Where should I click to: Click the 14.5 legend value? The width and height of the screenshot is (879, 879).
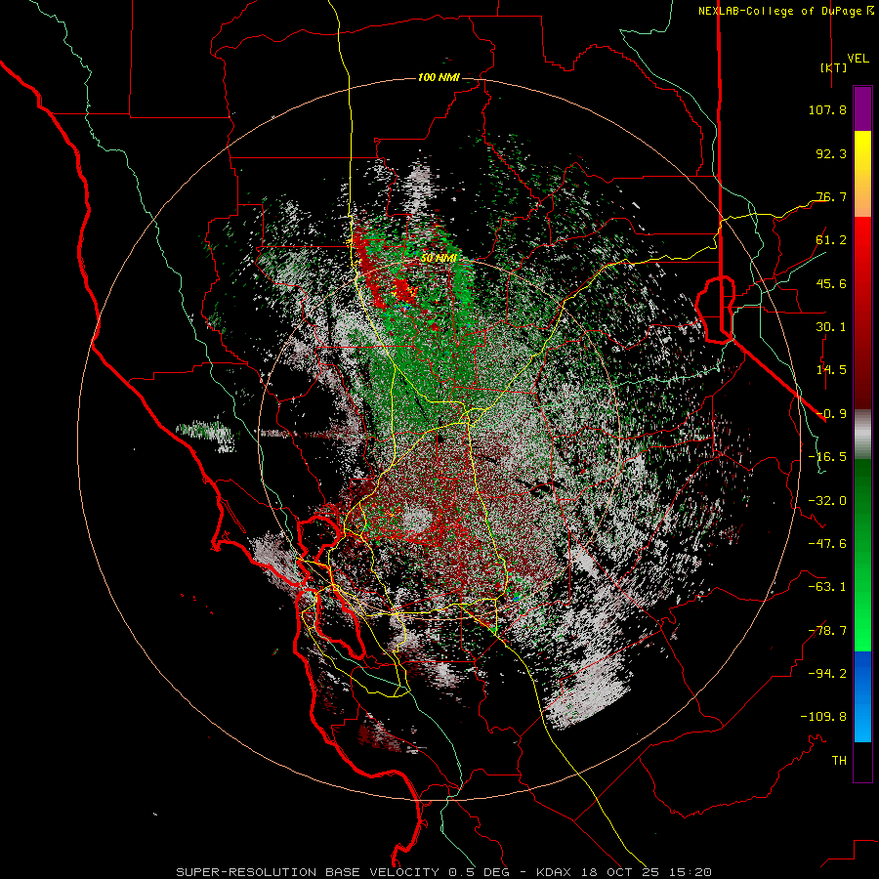click(x=831, y=370)
